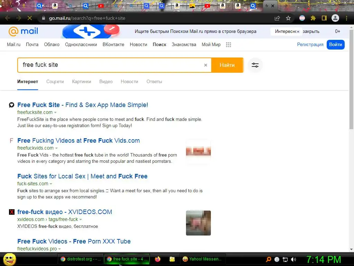This screenshot has width=354, height=266.
Task: Expand dropdown arrow beside freefuckvids.com
Action: point(56,148)
